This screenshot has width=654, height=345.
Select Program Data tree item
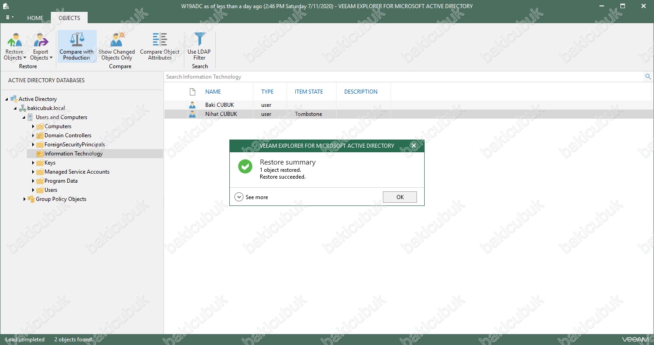coord(61,181)
